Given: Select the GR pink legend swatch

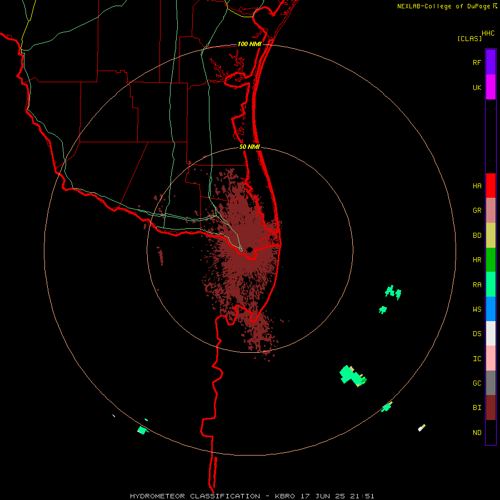Looking at the screenshot, I should point(491,211).
